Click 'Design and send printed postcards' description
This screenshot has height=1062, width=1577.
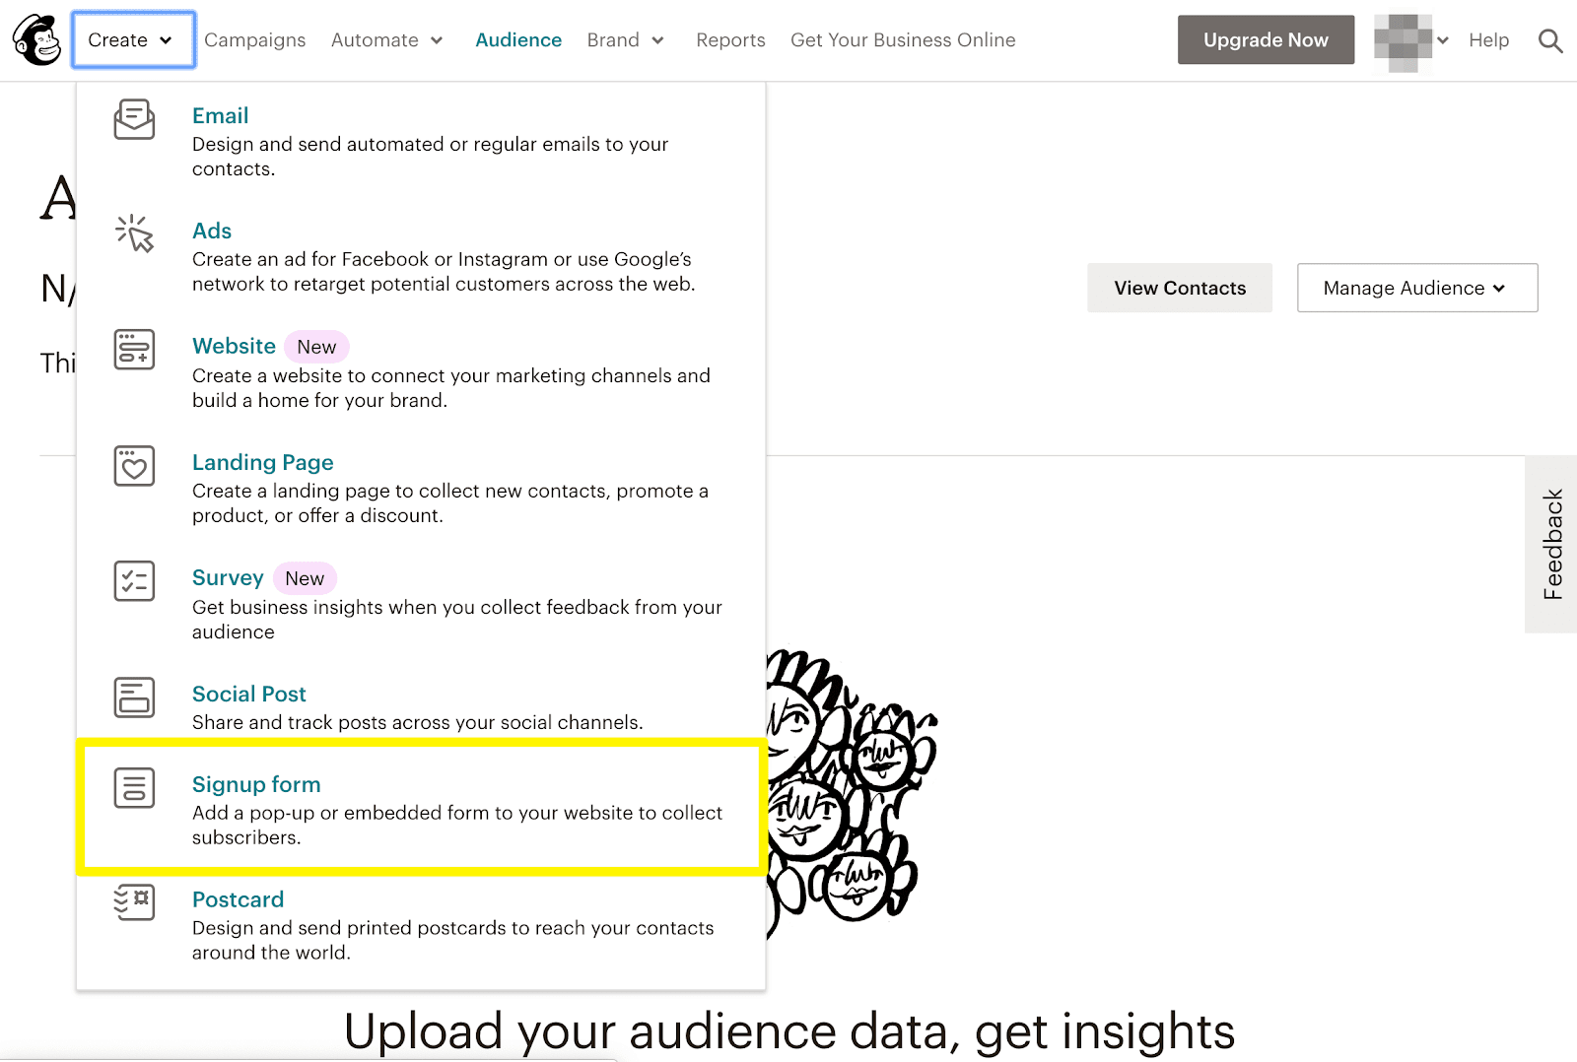tap(452, 941)
